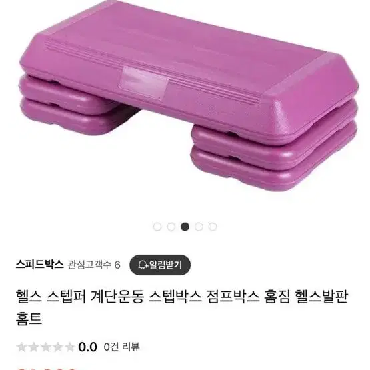
Task: Open the 0건 리뷰 reviews link
Action: (121, 347)
